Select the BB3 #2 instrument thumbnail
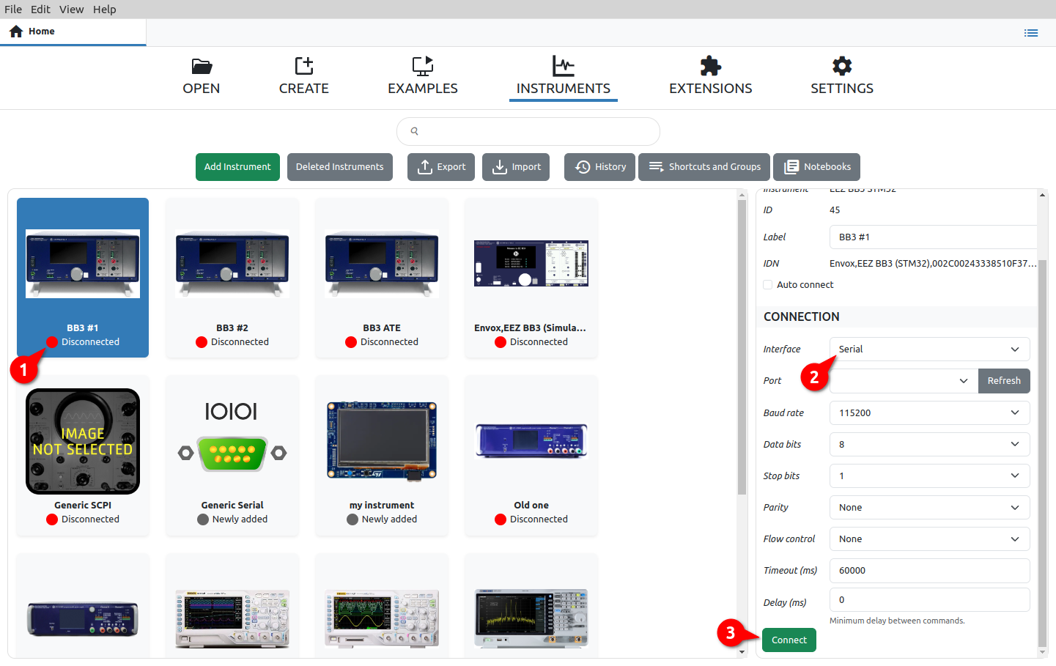This screenshot has width=1056, height=666. click(232, 264)
